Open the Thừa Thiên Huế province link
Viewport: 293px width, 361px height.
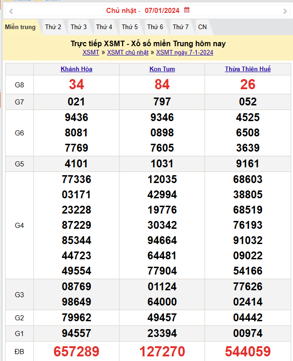point(248,69)
